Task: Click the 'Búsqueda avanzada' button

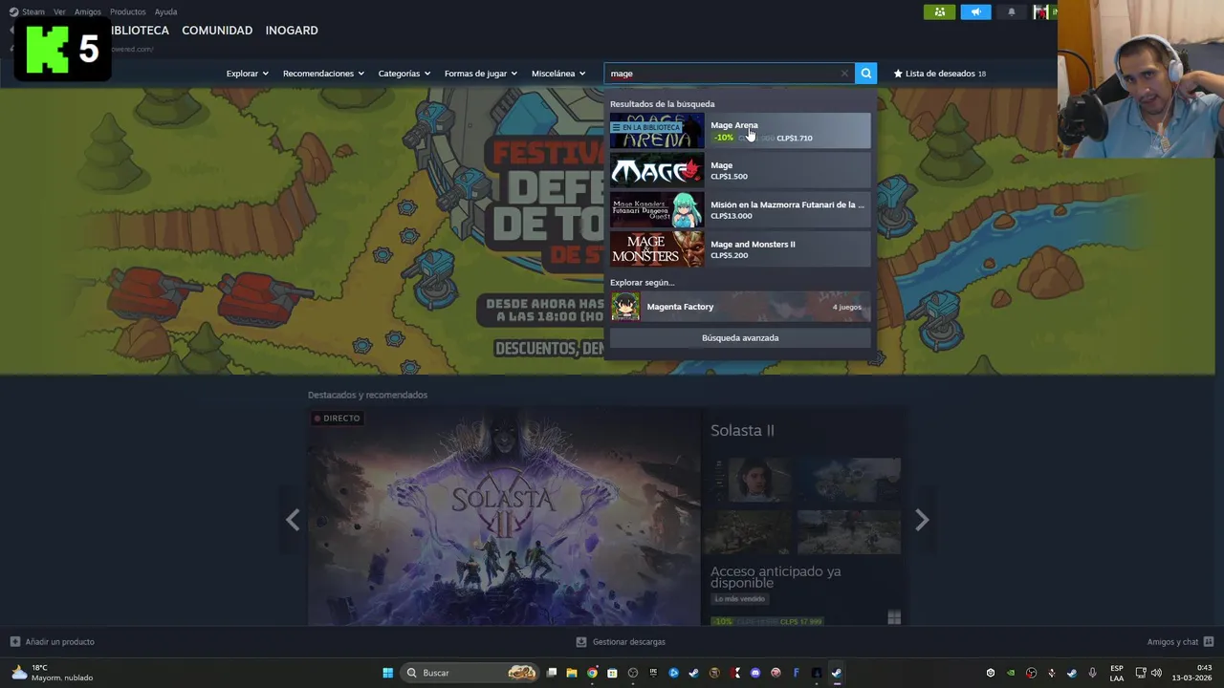Action: tap(740, 338)
